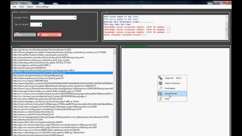Choose Open in browser from context menu
Image resolution: width=242 pixels, height=136 pixels.
pyautogui.click(x=172, y=83)
